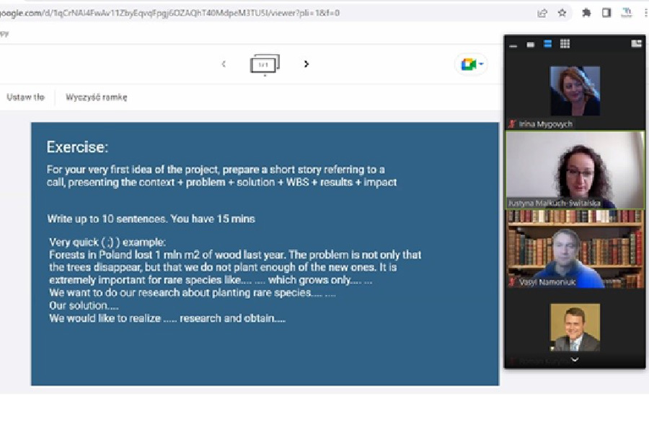Select the blue active-speaker list view icon
649x433 pixels.
coord(547,44)
